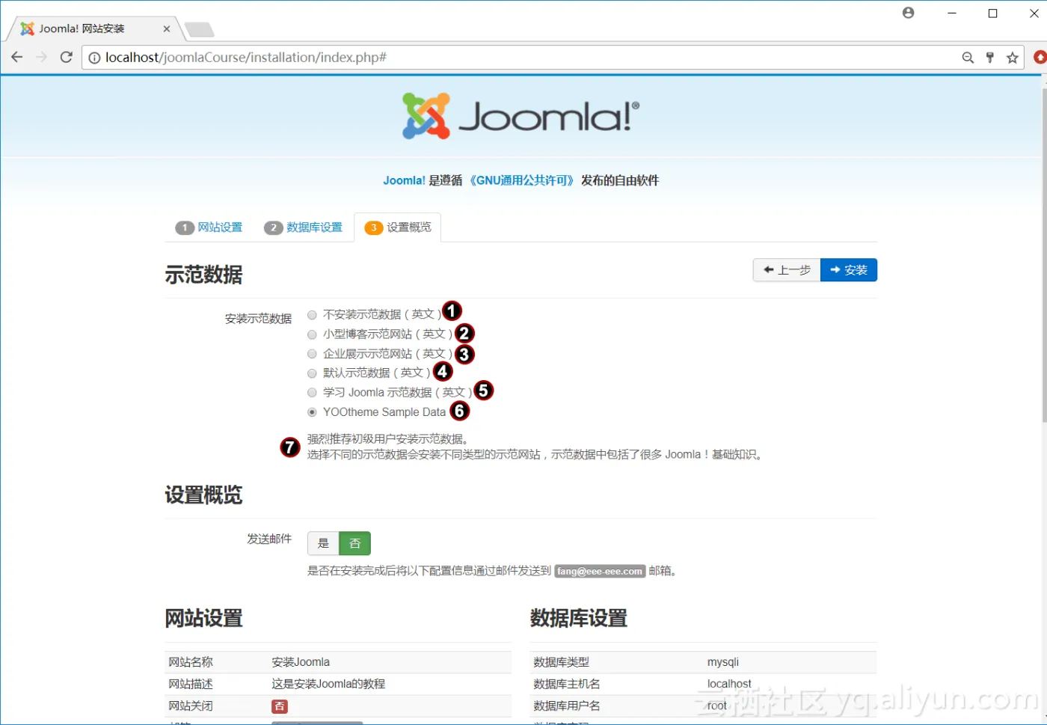Click the saved password key icon
Viewport: 1047px width, 725px height.
point(990,58)
